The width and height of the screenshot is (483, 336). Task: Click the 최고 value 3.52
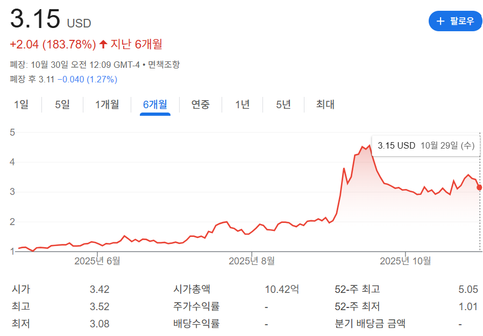click(100, 306)
